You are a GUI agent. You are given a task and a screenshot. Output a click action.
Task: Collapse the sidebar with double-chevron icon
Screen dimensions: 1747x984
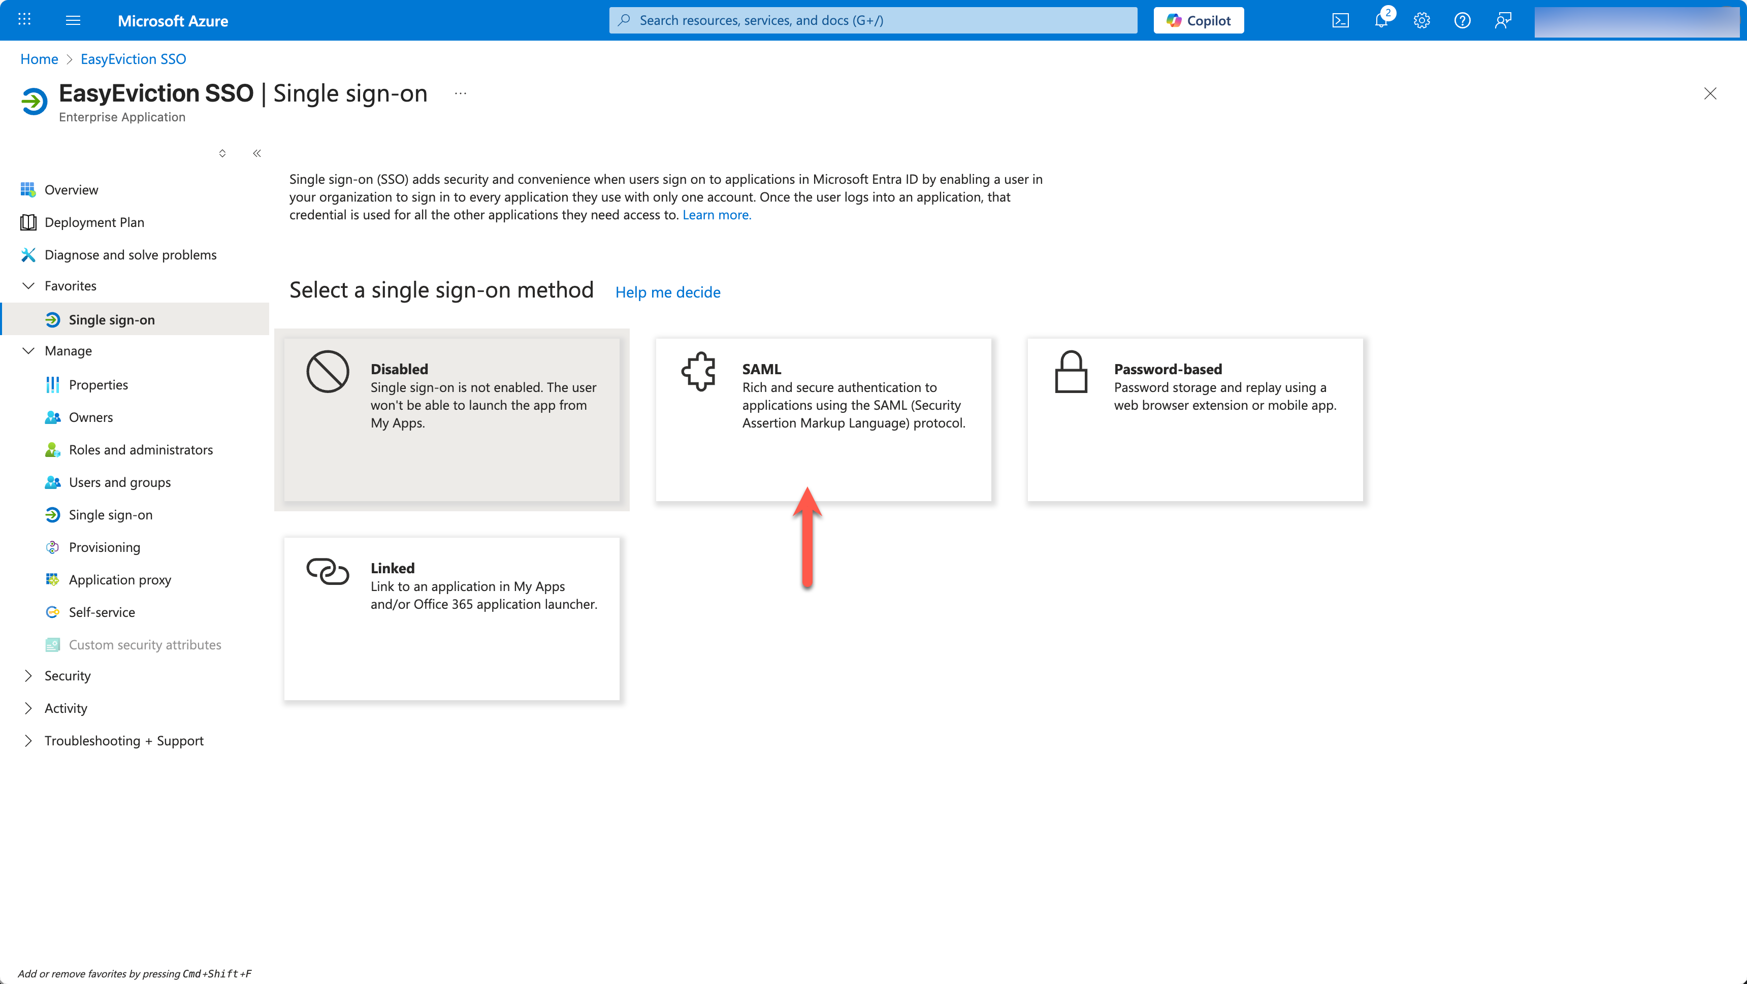click(x=257, y=153)
